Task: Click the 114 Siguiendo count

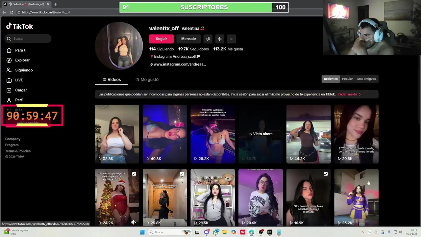Action: 161,49
